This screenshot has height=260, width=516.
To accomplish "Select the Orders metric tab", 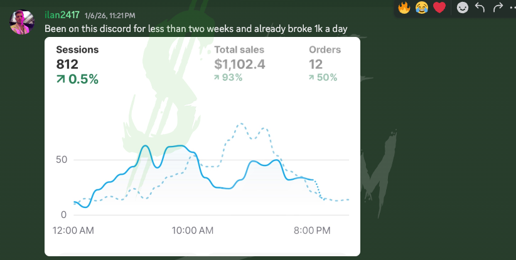I will click(x=325, y=50).
